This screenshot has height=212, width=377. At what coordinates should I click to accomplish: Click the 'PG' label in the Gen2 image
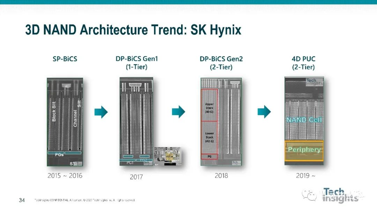click(x=209, y=156)
